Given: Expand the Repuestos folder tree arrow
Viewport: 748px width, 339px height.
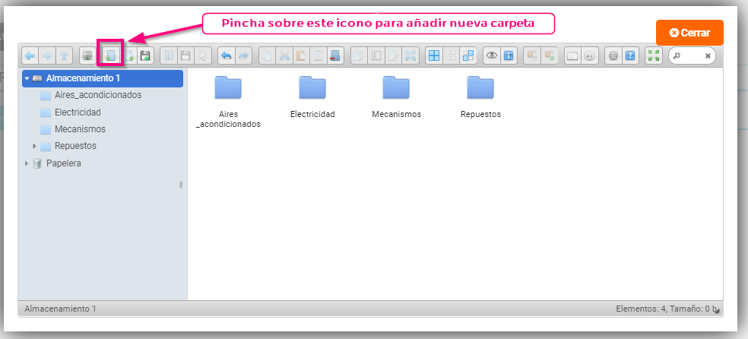Looking at the screenshot, I should pyautogui.click(x=34, y=146).
